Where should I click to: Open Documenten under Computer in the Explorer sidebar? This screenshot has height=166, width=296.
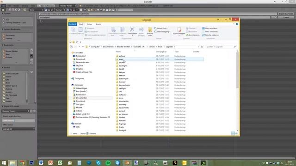point(81,98)
